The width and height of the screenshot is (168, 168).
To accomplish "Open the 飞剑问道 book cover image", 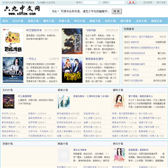I will (72, 41).
